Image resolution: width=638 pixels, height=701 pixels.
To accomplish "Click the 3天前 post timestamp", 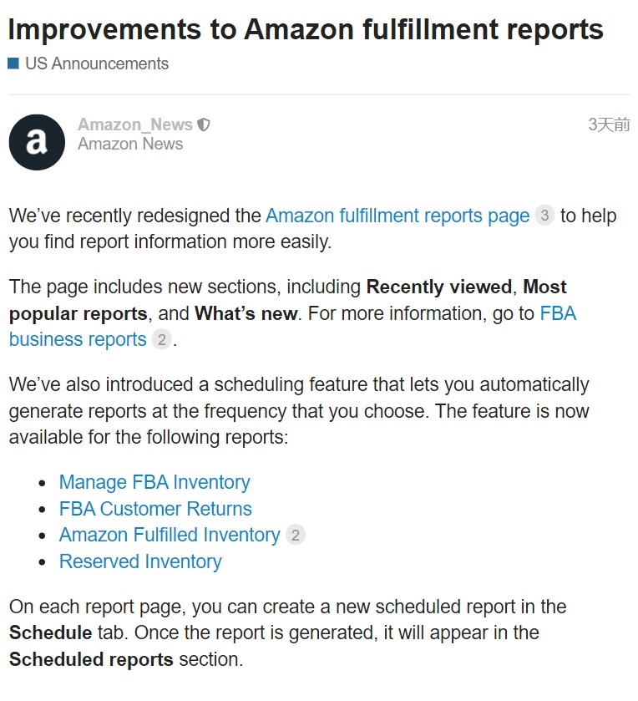I will pos(609,124).
